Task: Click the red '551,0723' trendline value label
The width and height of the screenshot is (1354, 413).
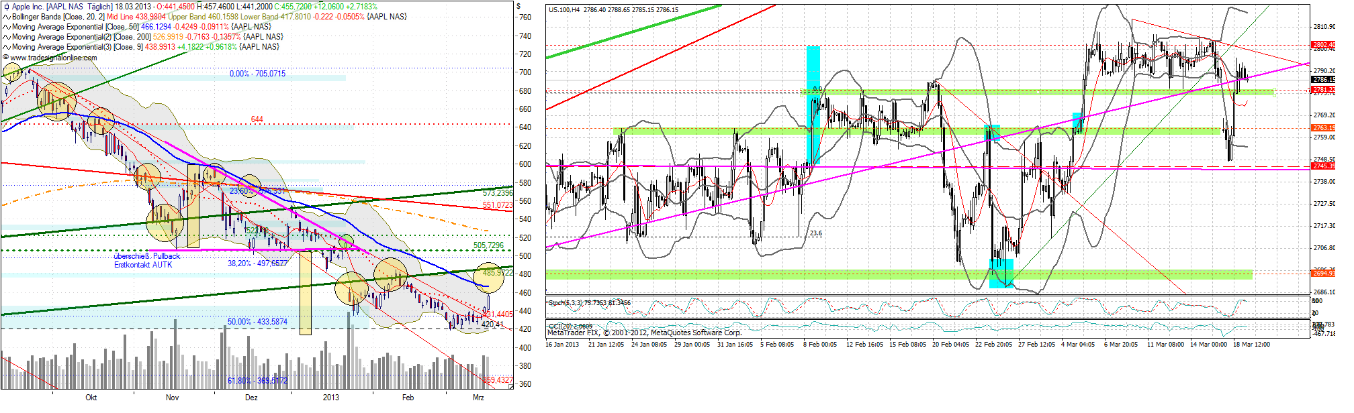Action: tap(498, 205)
